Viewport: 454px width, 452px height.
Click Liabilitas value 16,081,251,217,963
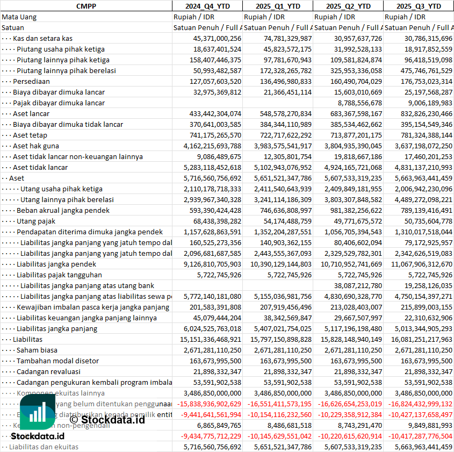coord(422,339)
